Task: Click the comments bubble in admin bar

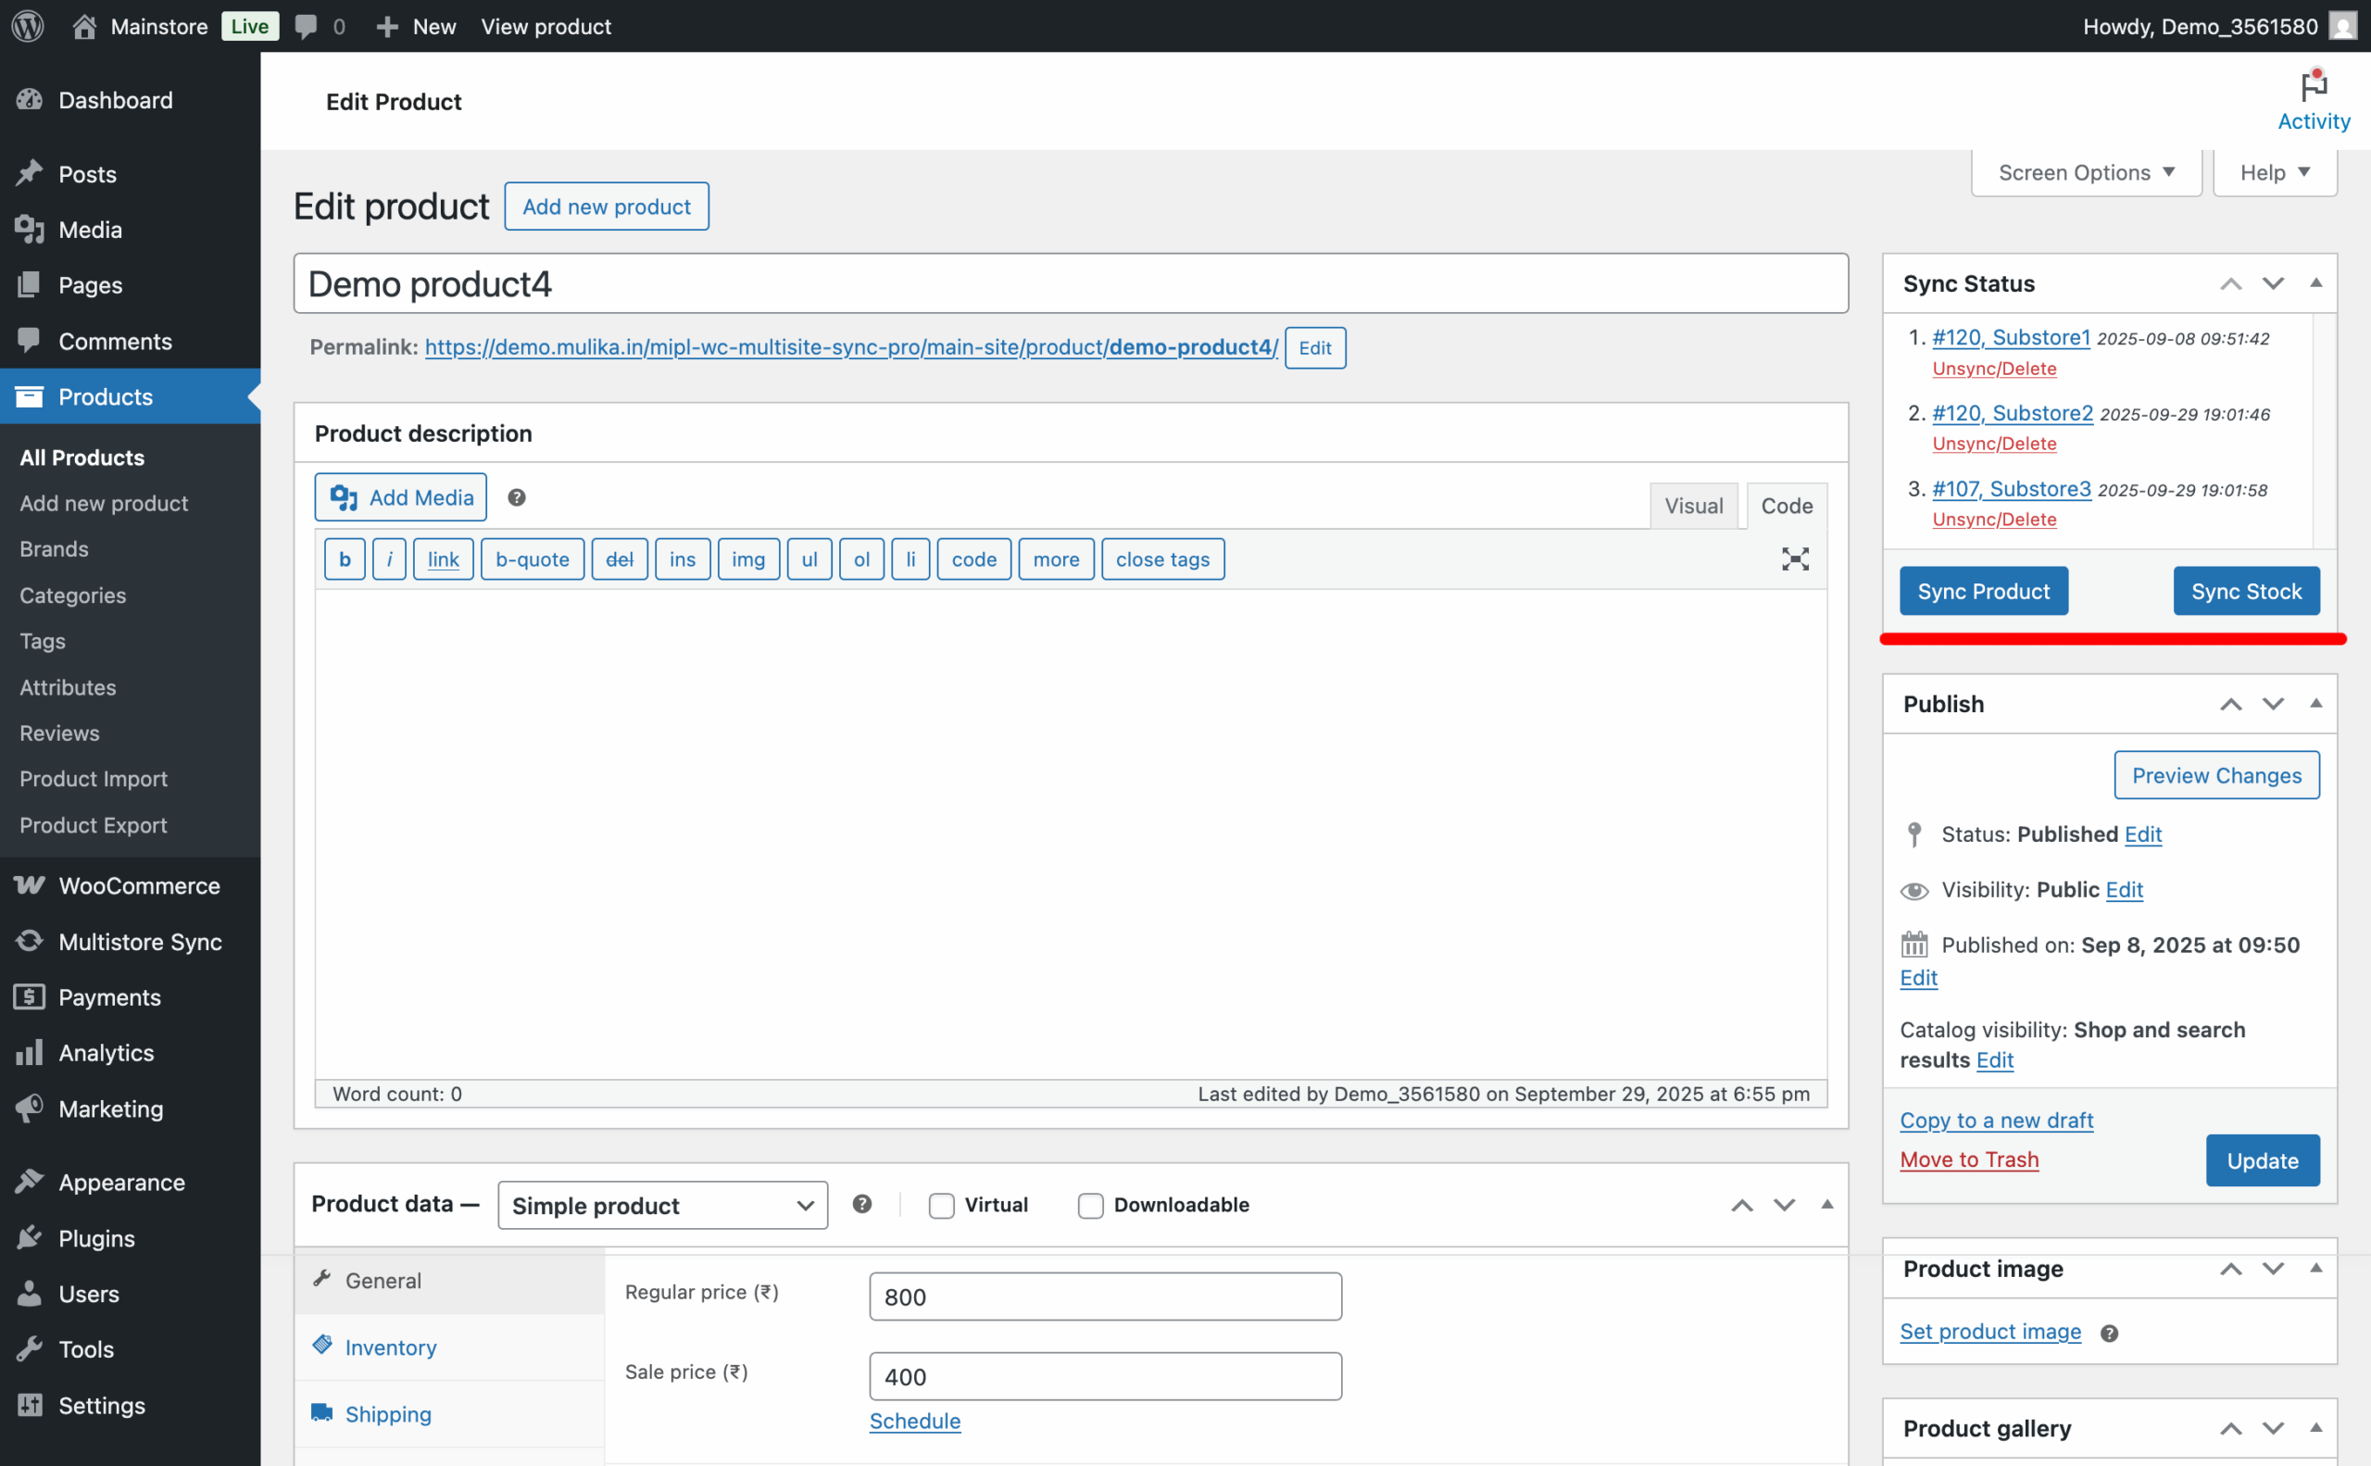Action: 307,26
